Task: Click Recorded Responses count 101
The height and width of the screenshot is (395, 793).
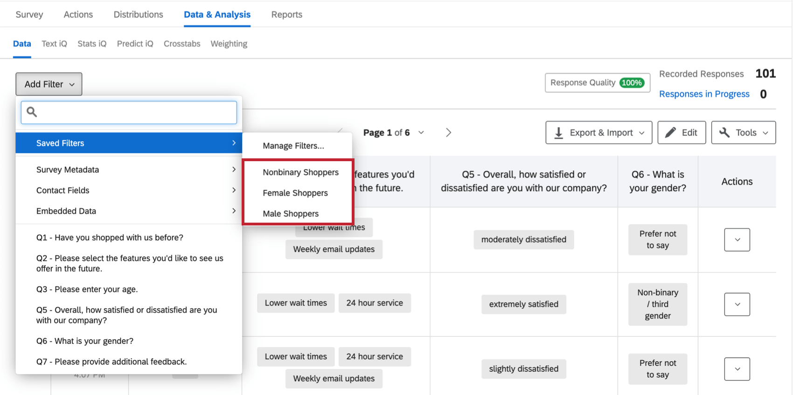Action: (765, 74)
